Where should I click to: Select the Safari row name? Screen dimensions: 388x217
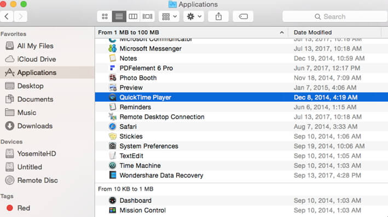tap(128, 127)
